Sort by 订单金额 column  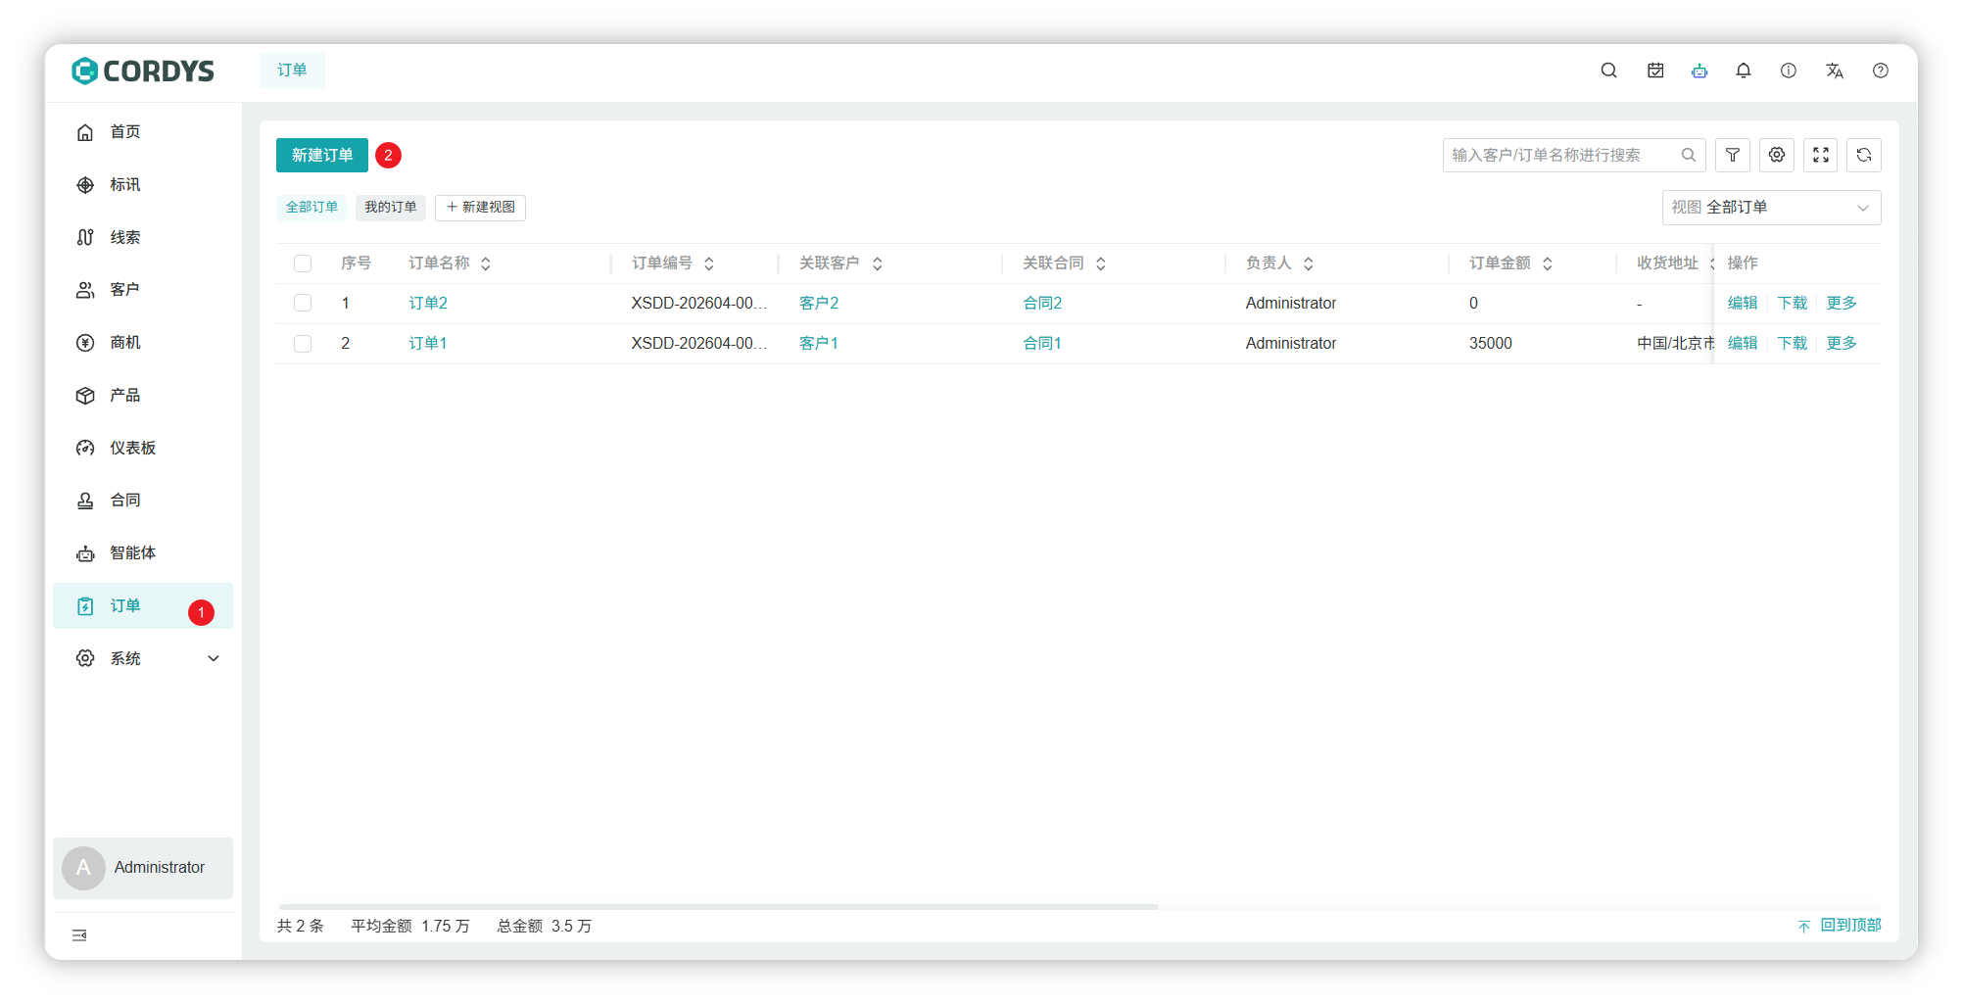pos(1547,263)
